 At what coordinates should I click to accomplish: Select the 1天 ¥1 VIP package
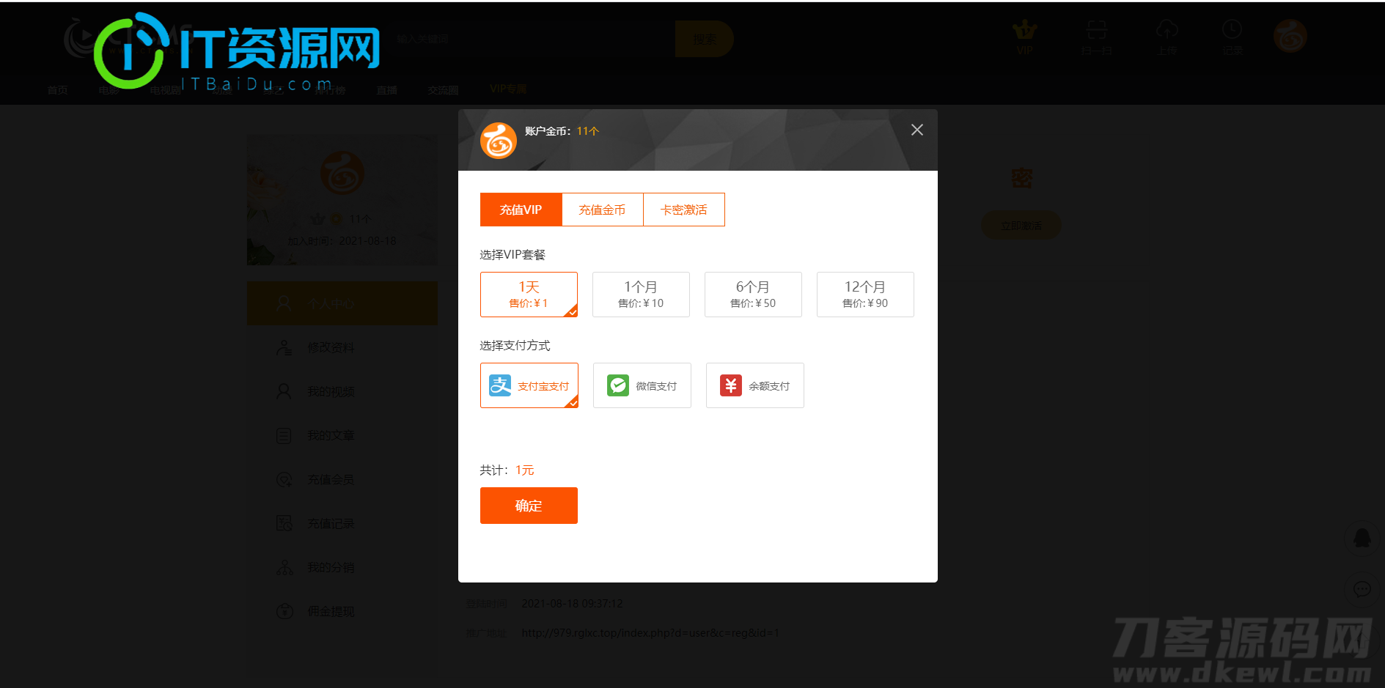[x=529, y=295]
